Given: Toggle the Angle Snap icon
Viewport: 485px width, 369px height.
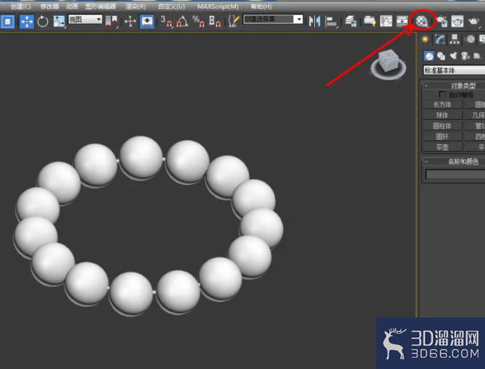Looking at the screenshot, I should pyautogui.click(x=182, y=21).
